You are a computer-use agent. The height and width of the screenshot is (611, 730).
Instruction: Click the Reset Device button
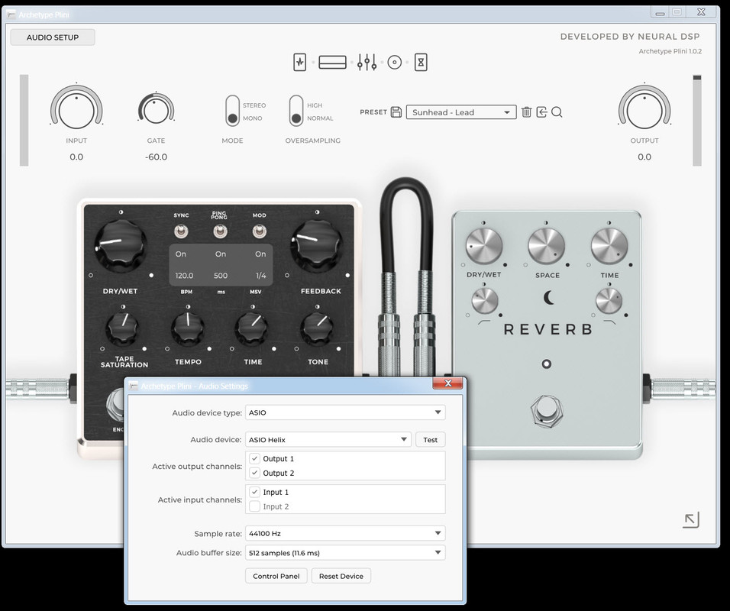[341, 576]
